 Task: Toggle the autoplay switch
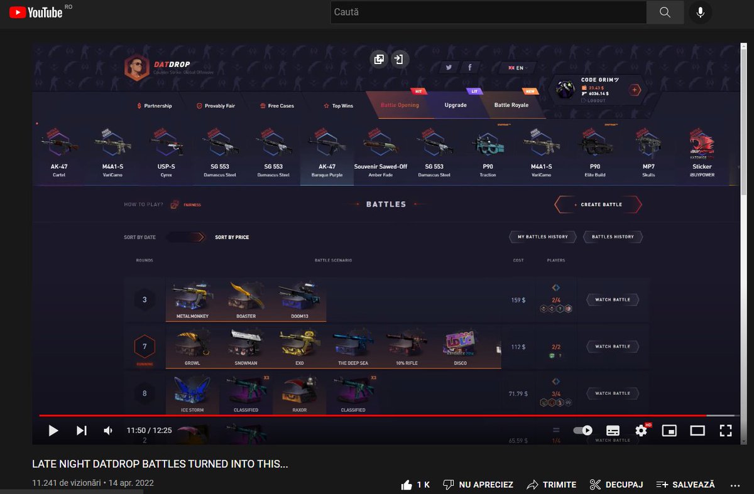(x=583, y=431)
